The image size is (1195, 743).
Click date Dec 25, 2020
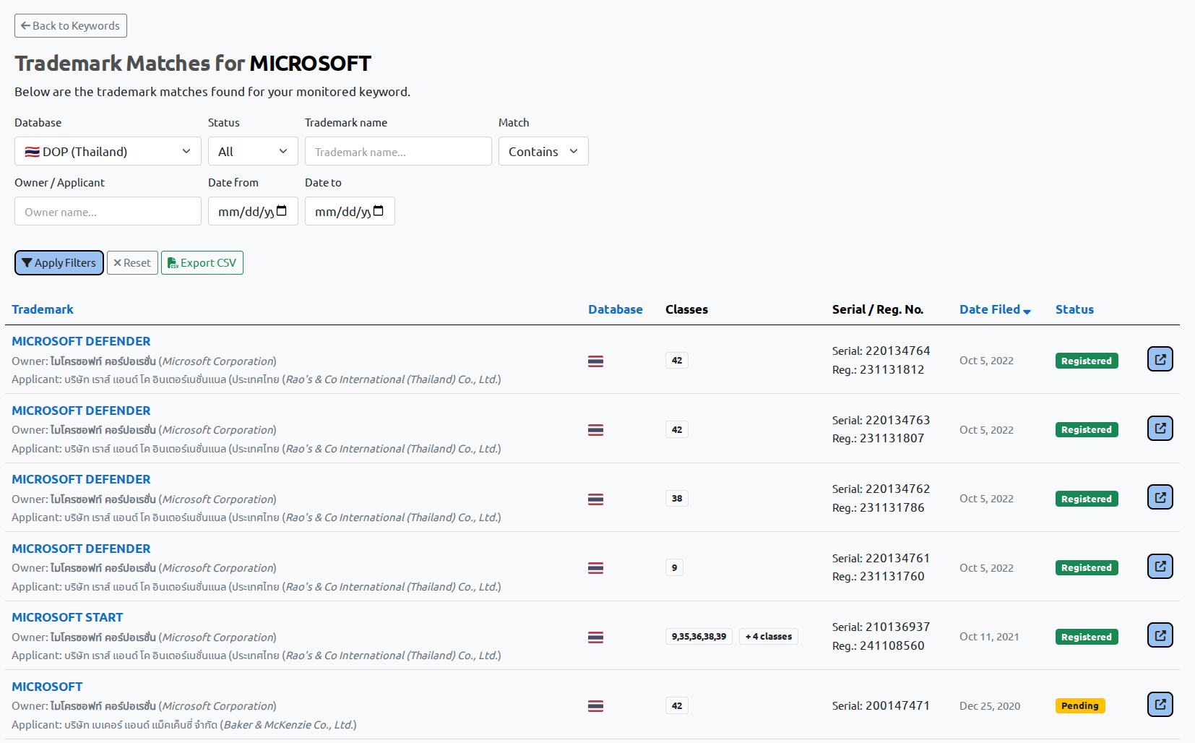[990, 706]
